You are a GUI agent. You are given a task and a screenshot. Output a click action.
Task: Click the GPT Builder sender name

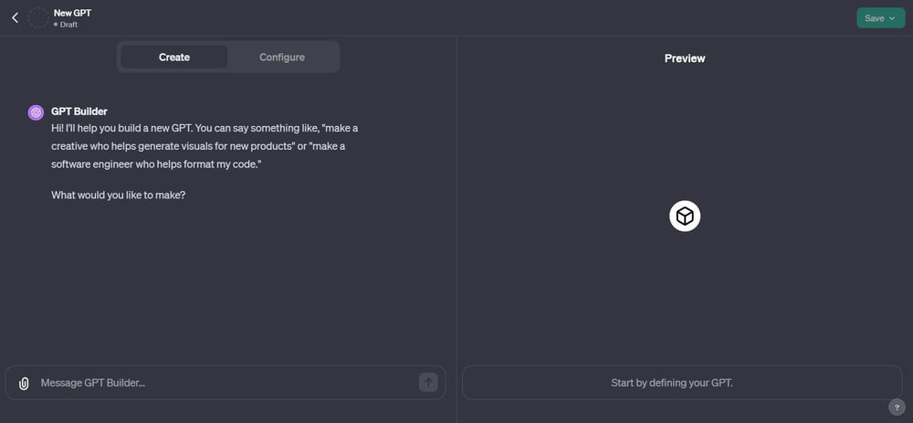point(79,111)
